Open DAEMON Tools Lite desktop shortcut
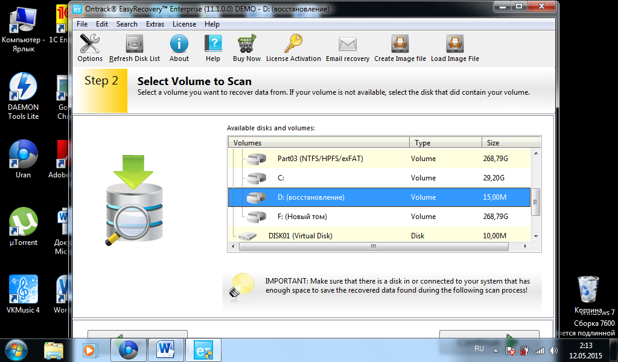 (x=24, y=96)
